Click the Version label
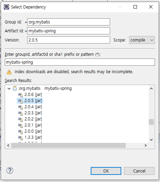This screenshot has width=160, height=182. pyautogui.click(x=12, y=40)
